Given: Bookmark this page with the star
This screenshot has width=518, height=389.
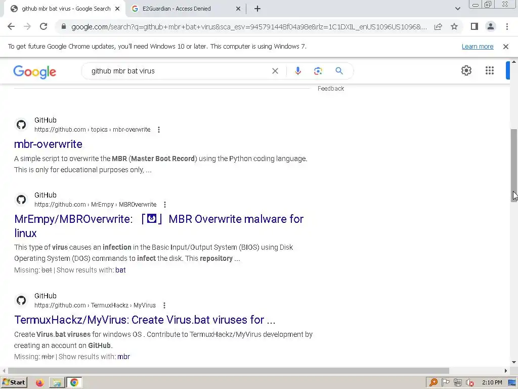Looking at the screenshot, I should (454, 26).
